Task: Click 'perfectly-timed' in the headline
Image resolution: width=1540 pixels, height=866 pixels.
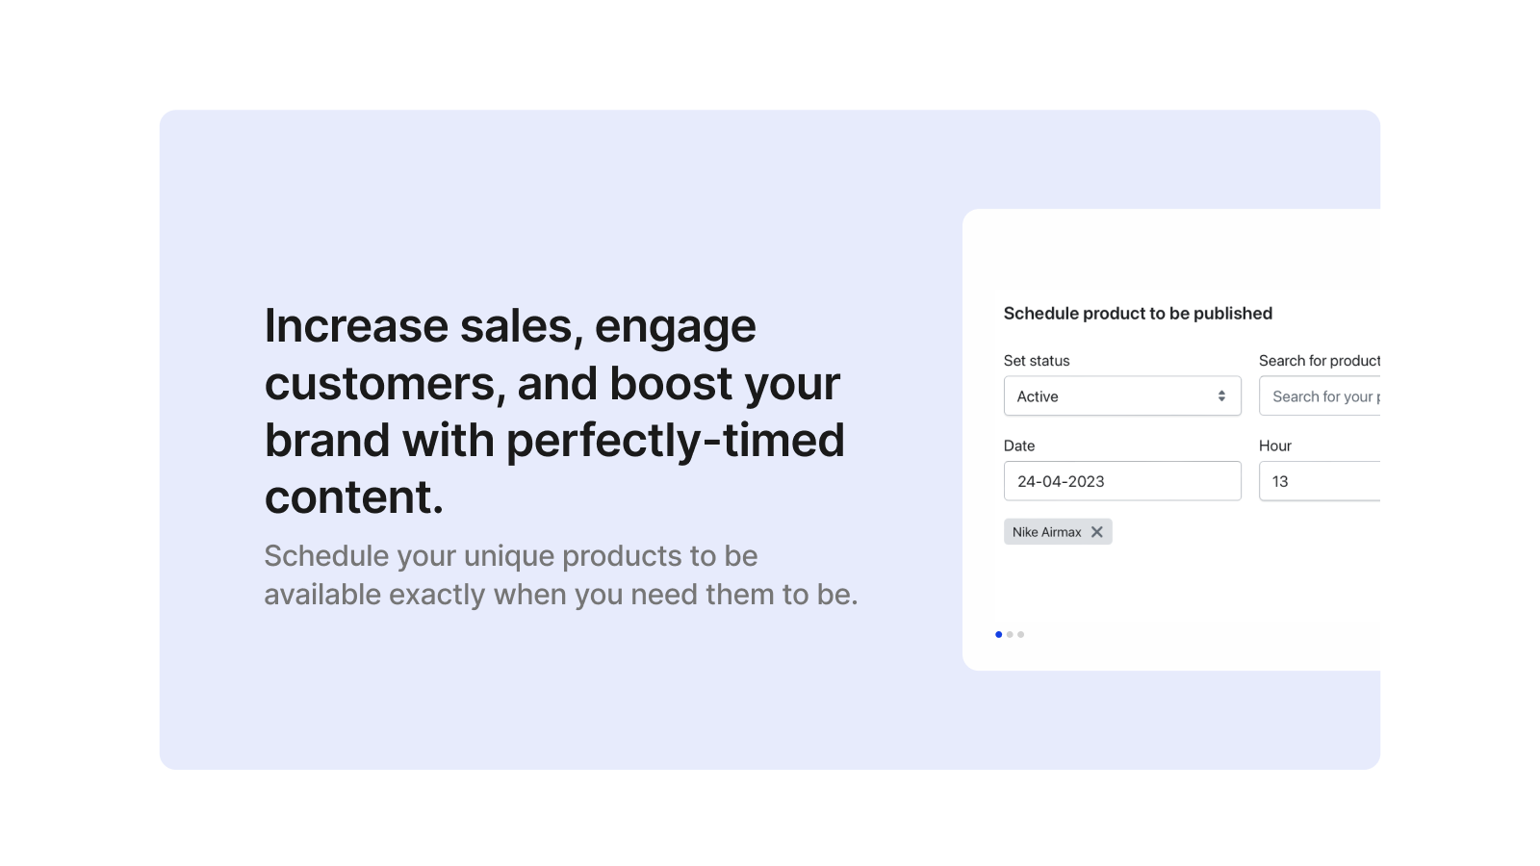Action: point(675,441)
